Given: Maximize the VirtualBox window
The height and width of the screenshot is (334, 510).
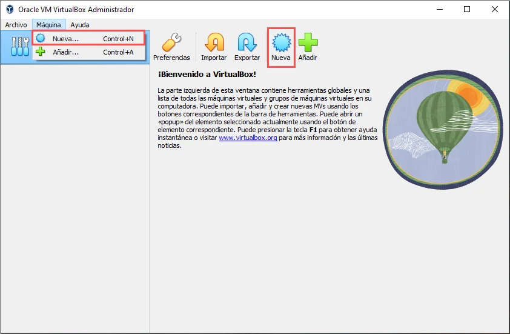Looking at the screenshot, I should point(467,10).
